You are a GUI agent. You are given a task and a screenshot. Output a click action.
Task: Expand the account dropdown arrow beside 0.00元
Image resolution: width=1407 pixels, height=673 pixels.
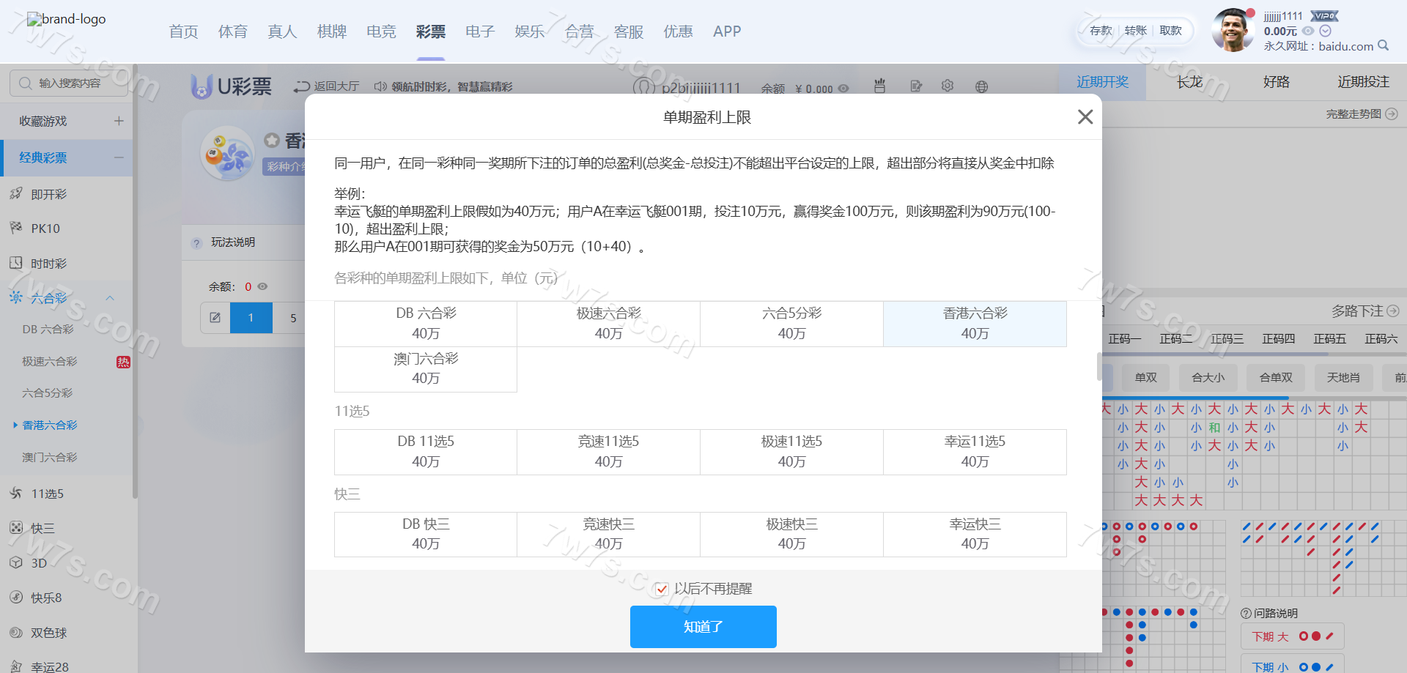1325,31
